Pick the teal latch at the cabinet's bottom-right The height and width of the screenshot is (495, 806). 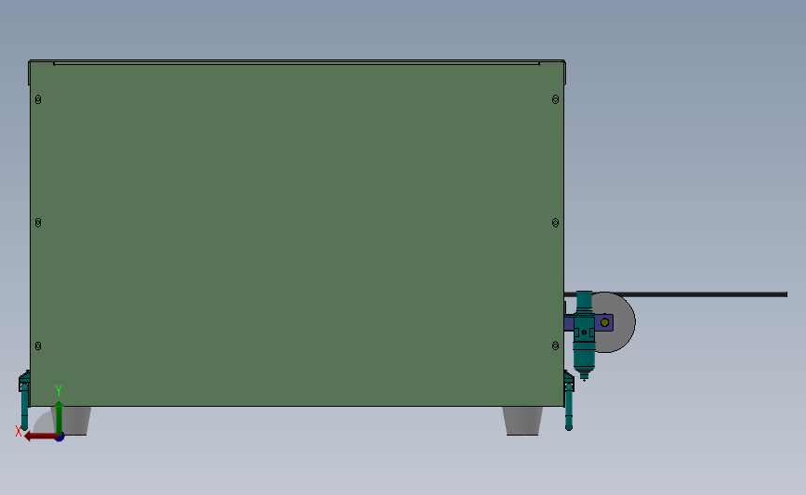pyautogui.click(x=569, y=400)
